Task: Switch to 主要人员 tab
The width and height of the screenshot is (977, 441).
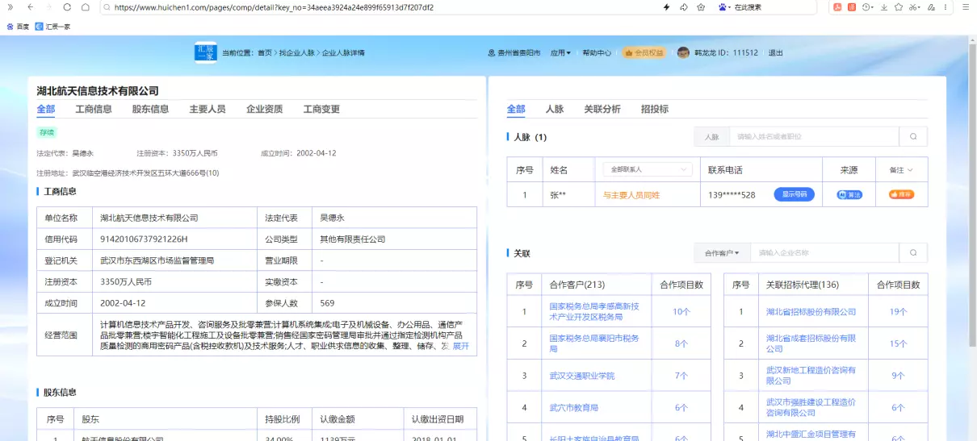Action: click(x=208, y=109)
